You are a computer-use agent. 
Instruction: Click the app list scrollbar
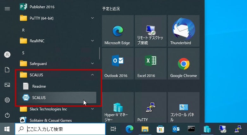point(99,53)
